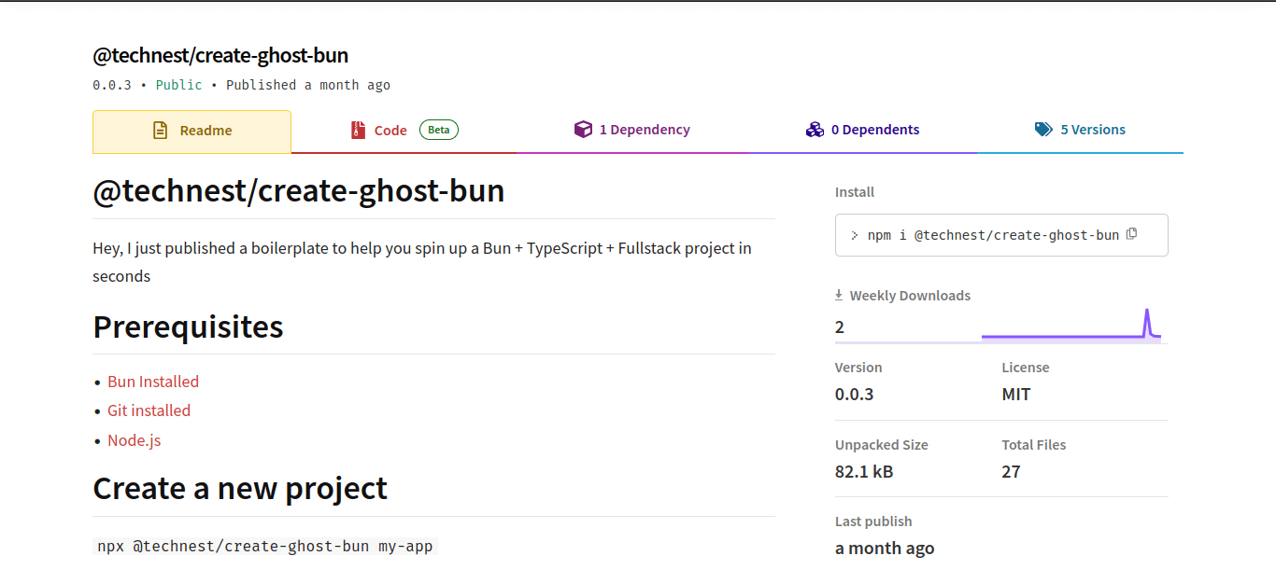Viewport: 1276px width, 570px height.
Task: Click the Node.js prerequisite link
Action: (134, 439)
